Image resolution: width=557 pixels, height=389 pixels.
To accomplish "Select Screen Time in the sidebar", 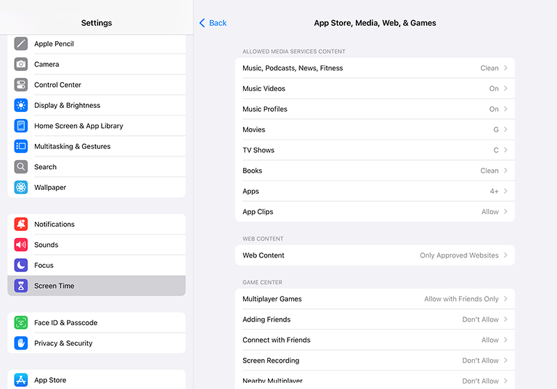I will tap(96, 286).
